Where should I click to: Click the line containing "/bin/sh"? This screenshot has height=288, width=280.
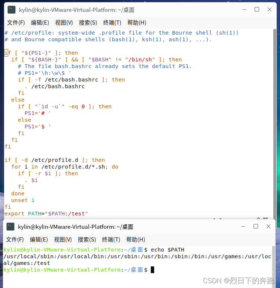pyautogui.click(x=96, y=60)
